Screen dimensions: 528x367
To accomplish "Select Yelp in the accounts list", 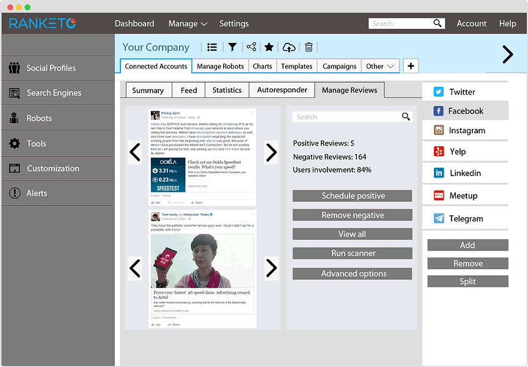I will click(x=465, y=151).
